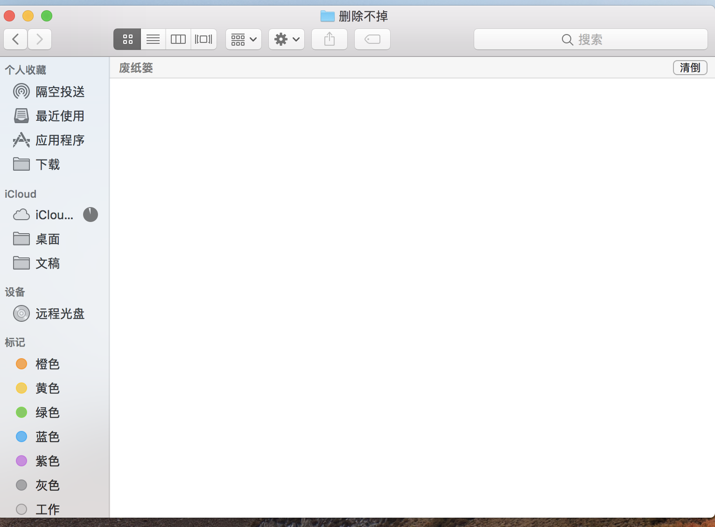715x527 pixels.
Task: Click the 搜索 search field
Action: [x=590, y=40]
